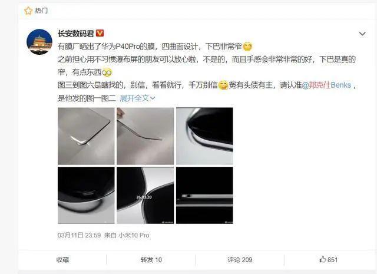
Task: Open the thumbnail labeled 26.03.20
Action: tap(145, 196)
